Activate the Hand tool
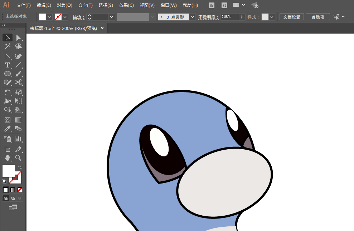This screenshot has height=231, width=354. (x=8, y=158)
